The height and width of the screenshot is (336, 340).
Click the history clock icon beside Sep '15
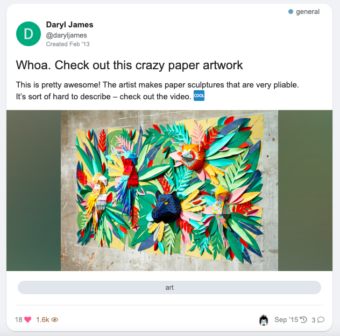coord(303,319)
